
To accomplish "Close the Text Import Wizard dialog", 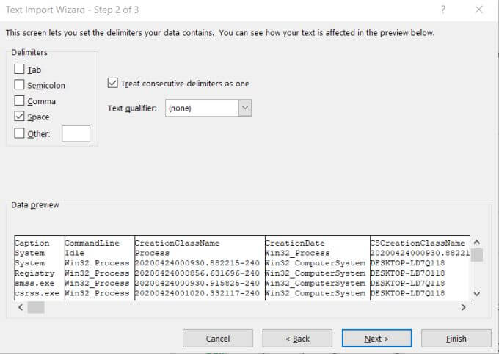I will click(479, 10).
